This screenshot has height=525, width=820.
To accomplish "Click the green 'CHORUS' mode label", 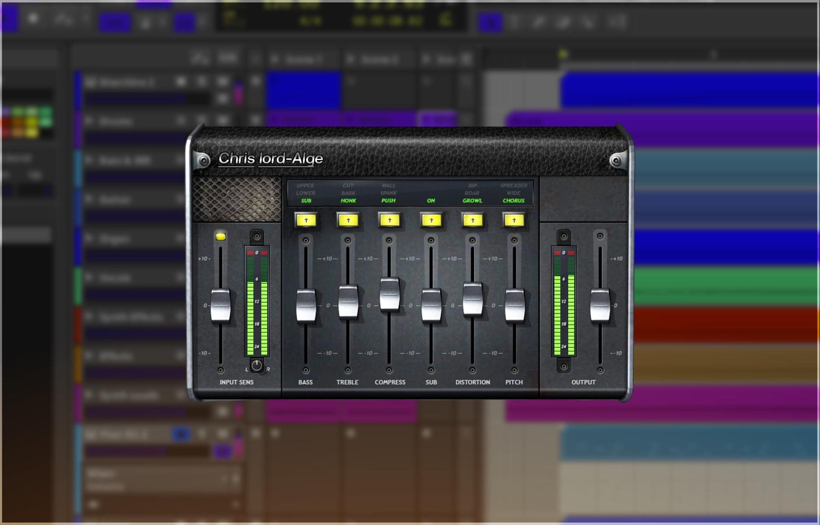I will pyautogui.click(x=513, y=201).
